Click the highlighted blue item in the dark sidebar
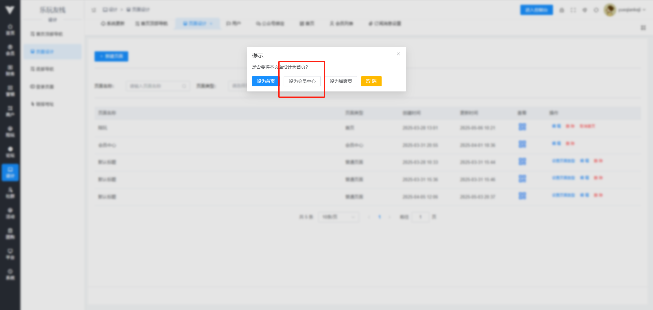Image resolution: width=653 pixels, height=310 pixels. click(10, 172)
